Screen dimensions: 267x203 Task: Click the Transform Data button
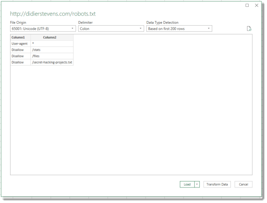[217, 184]
